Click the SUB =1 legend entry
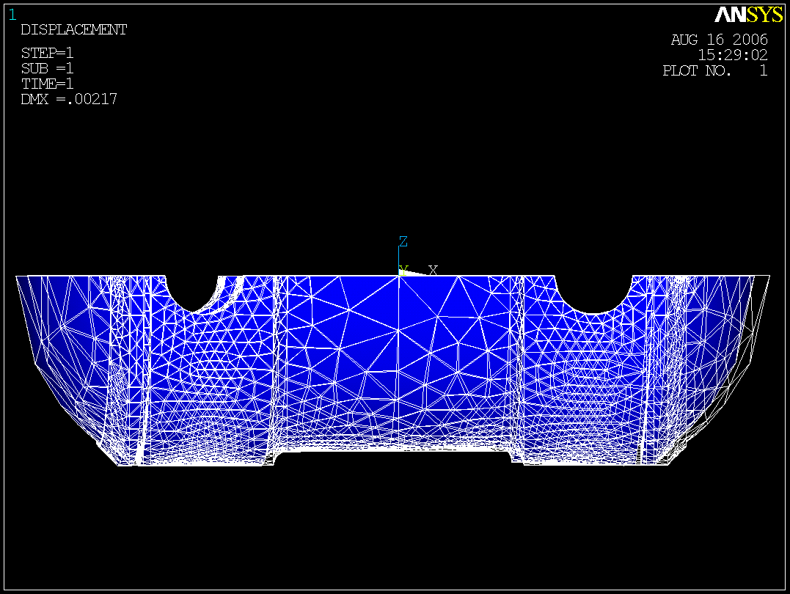 [47, 69]
